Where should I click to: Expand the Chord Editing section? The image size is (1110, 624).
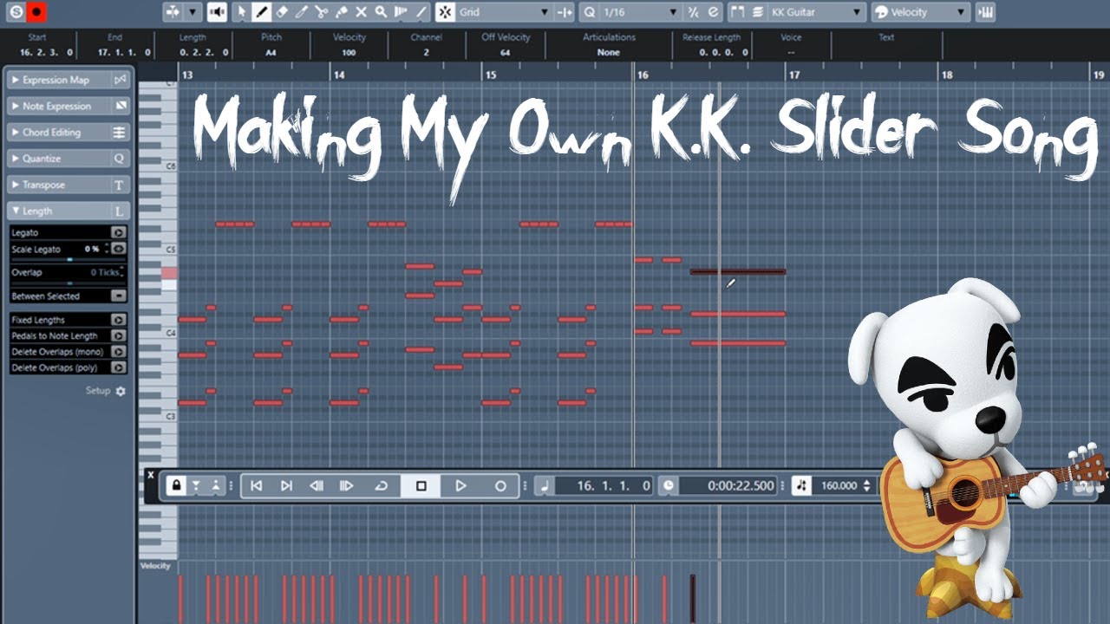(x=16, y=133)
